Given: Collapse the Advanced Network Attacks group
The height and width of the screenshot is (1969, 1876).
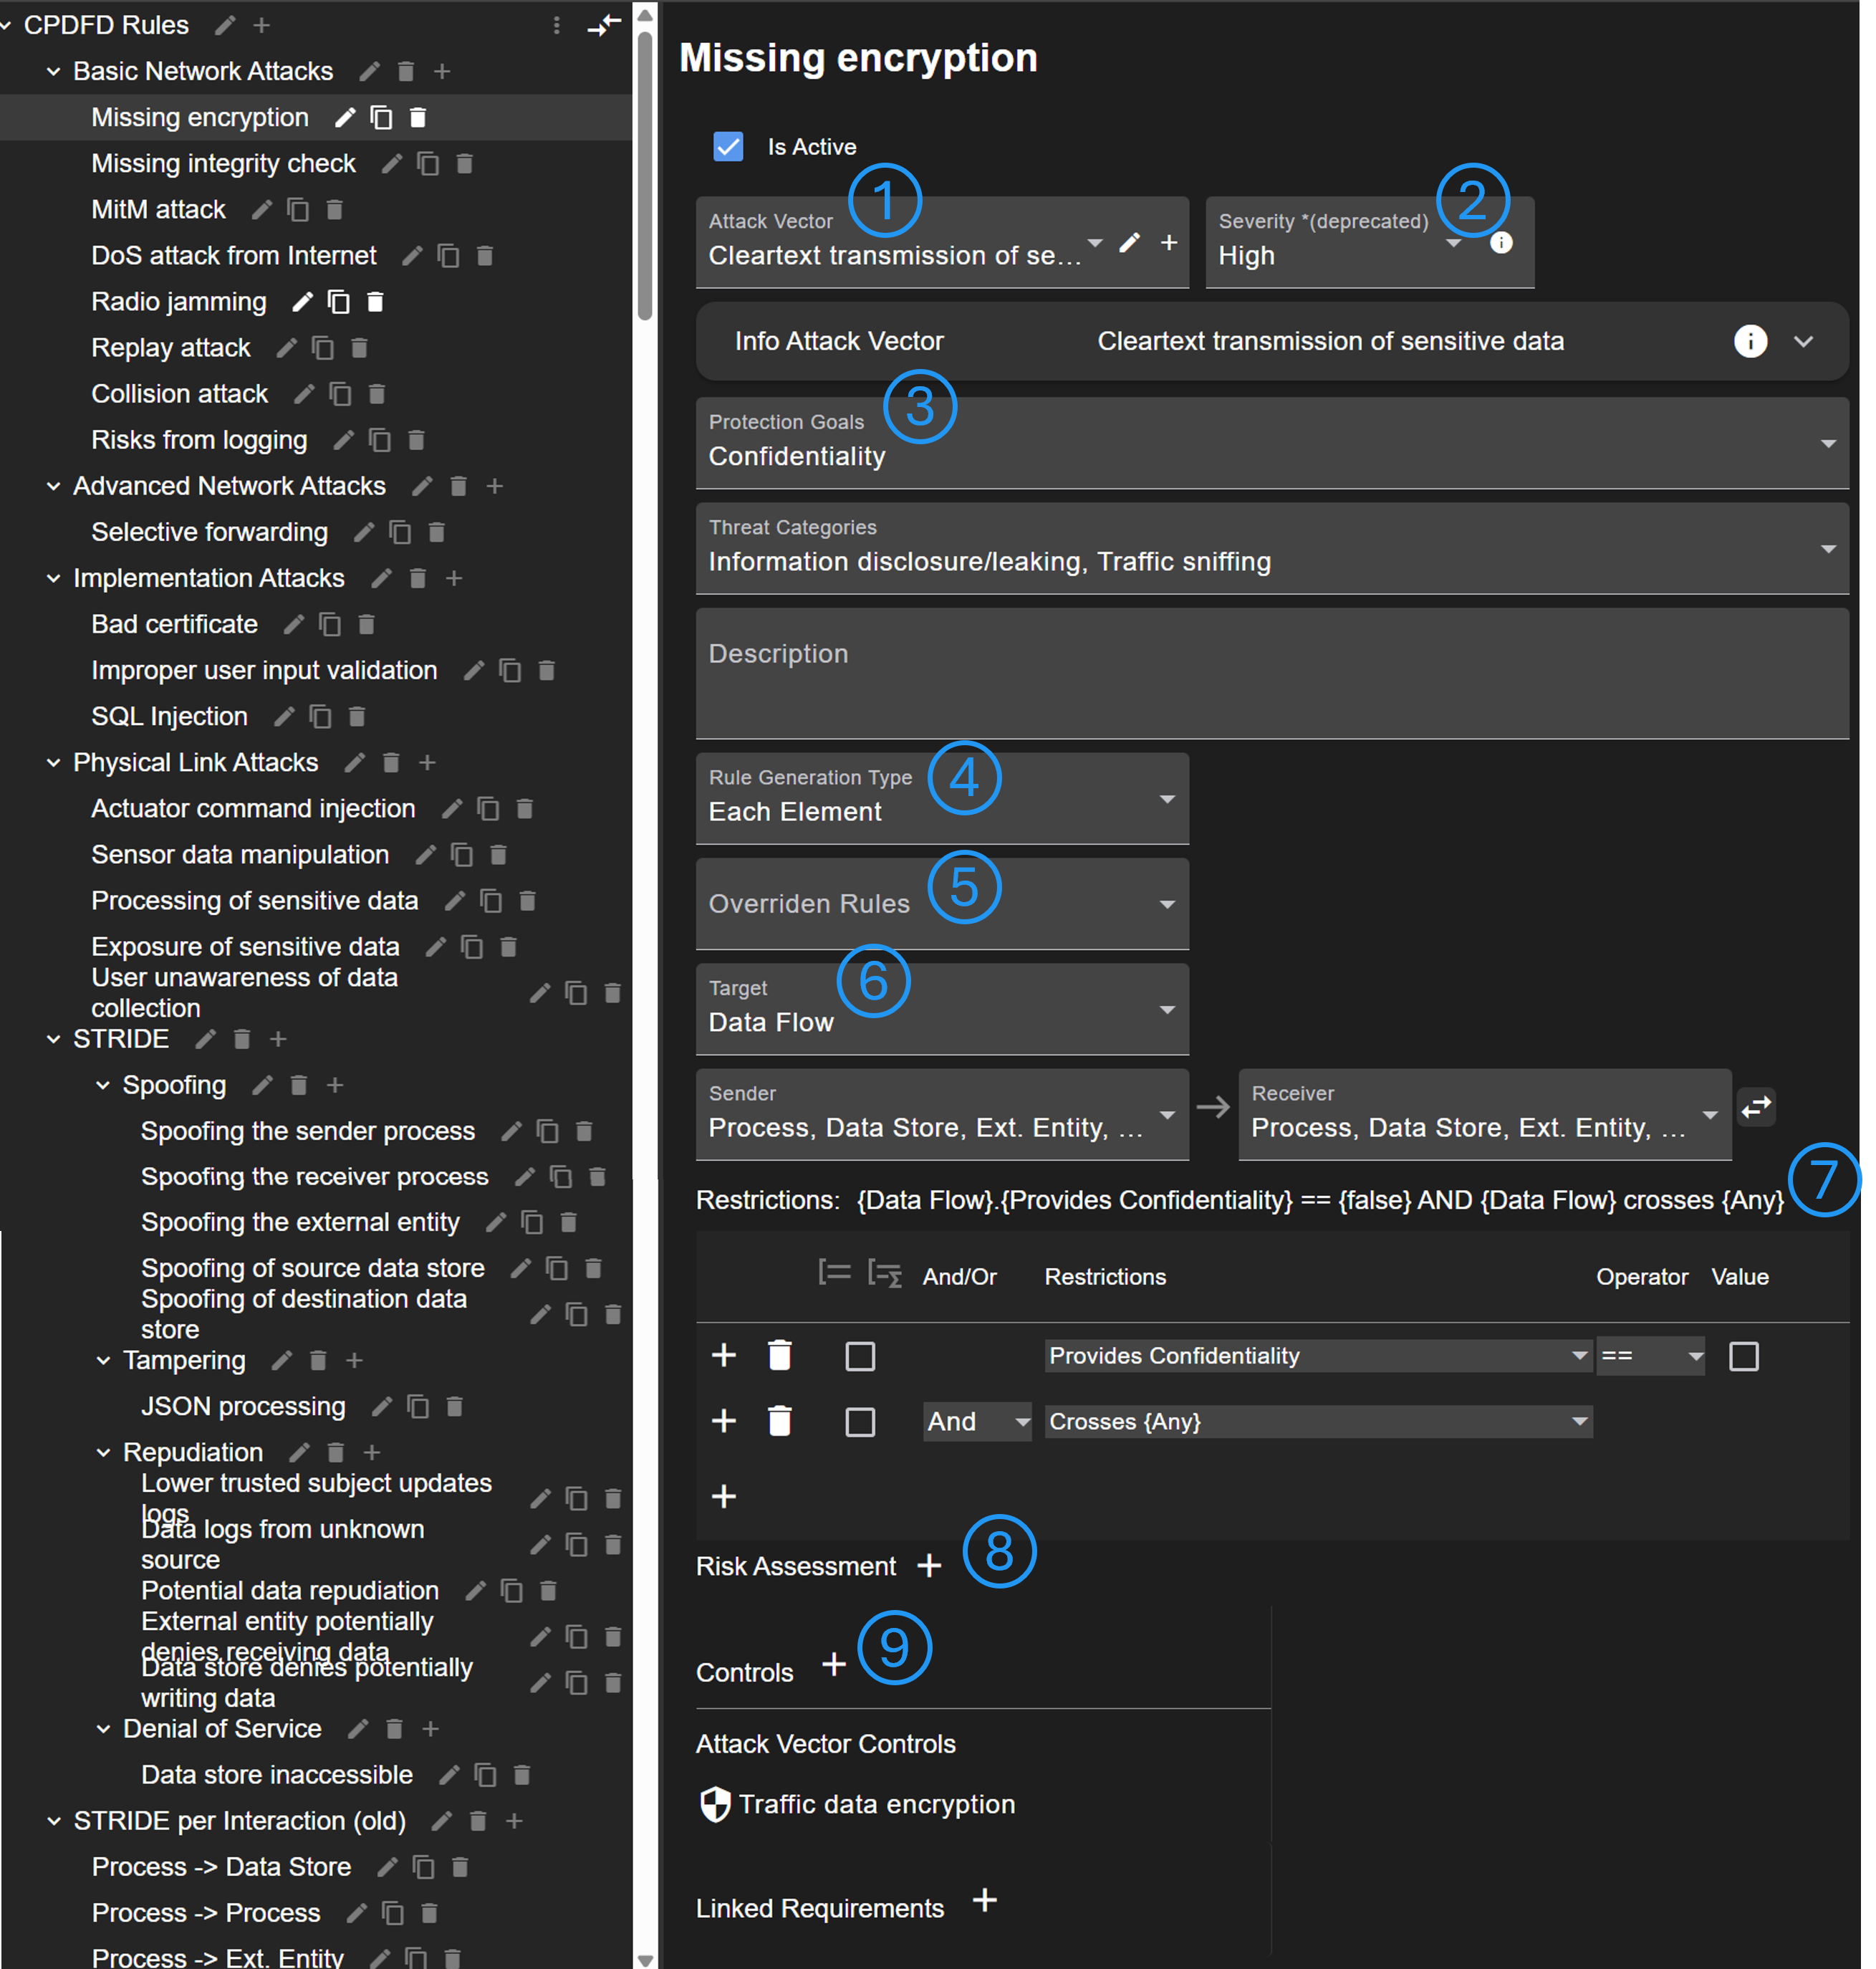Looking at the screenshot, I should pos(53,487).
